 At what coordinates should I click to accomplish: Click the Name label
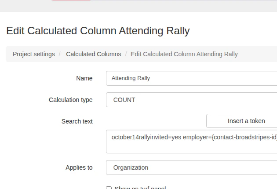[84, 78]
